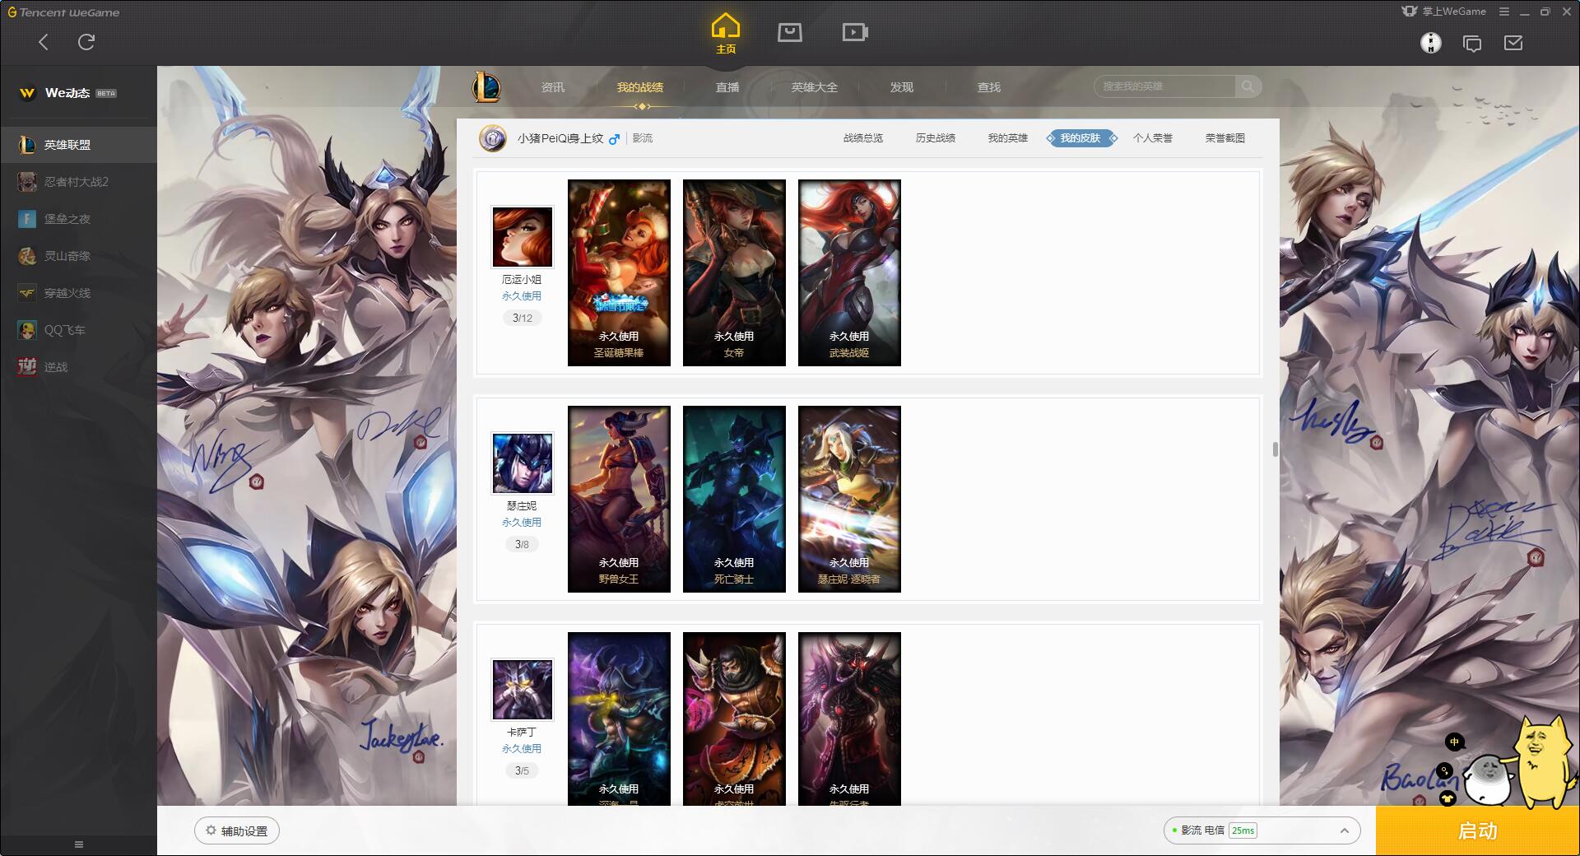The image size is (1580, 856).
Task: Select 逆战 in the game list
Action: click(78, 367)
